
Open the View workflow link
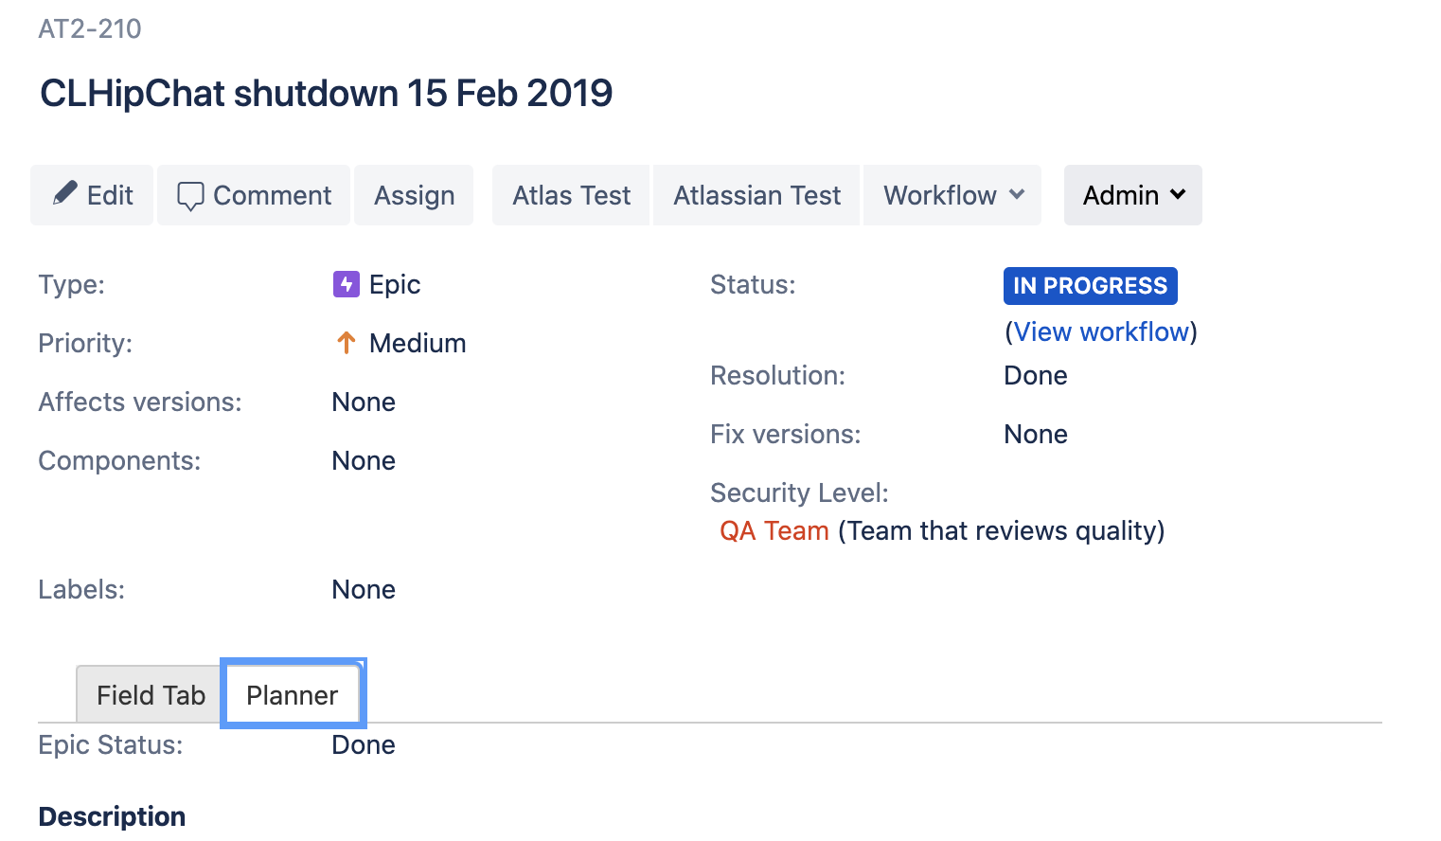[x=1101, y=331]
